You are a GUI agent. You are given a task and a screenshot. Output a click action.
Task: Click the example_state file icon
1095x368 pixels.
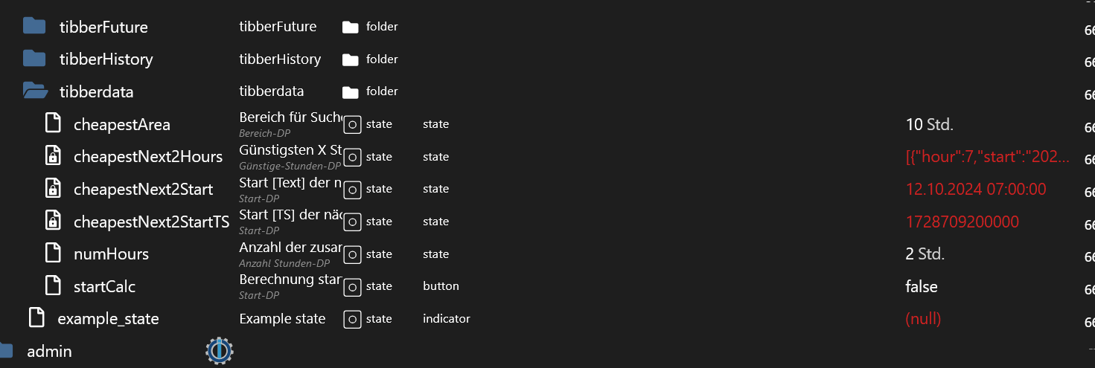coord(36,318)
